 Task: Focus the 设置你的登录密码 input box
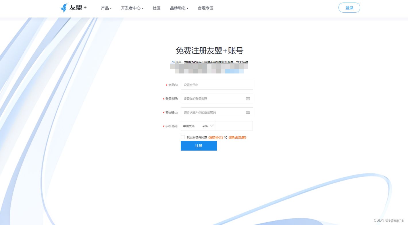coord(213,98)
